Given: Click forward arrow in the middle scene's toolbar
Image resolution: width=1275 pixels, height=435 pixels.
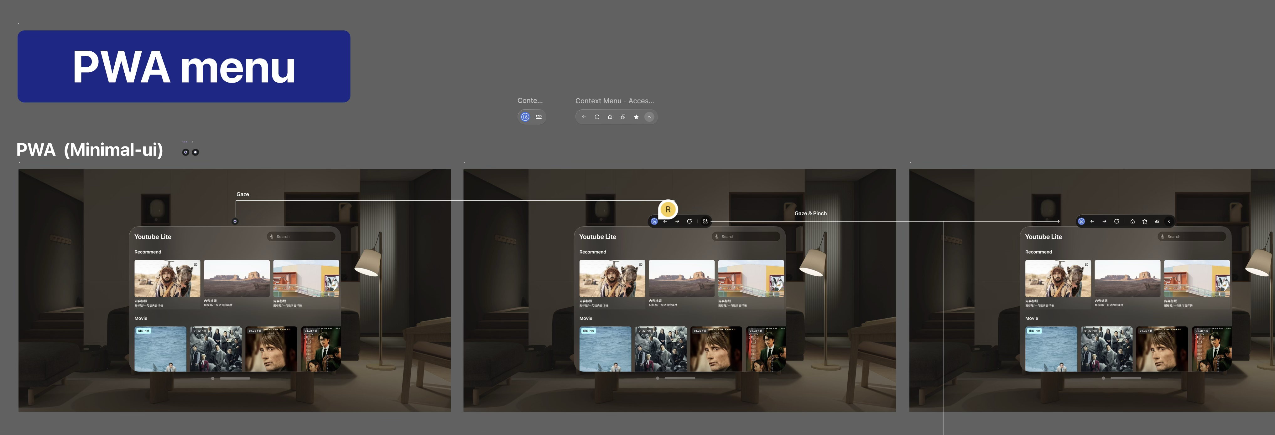Looking at the screenshot, I should [x=677, y=222].
